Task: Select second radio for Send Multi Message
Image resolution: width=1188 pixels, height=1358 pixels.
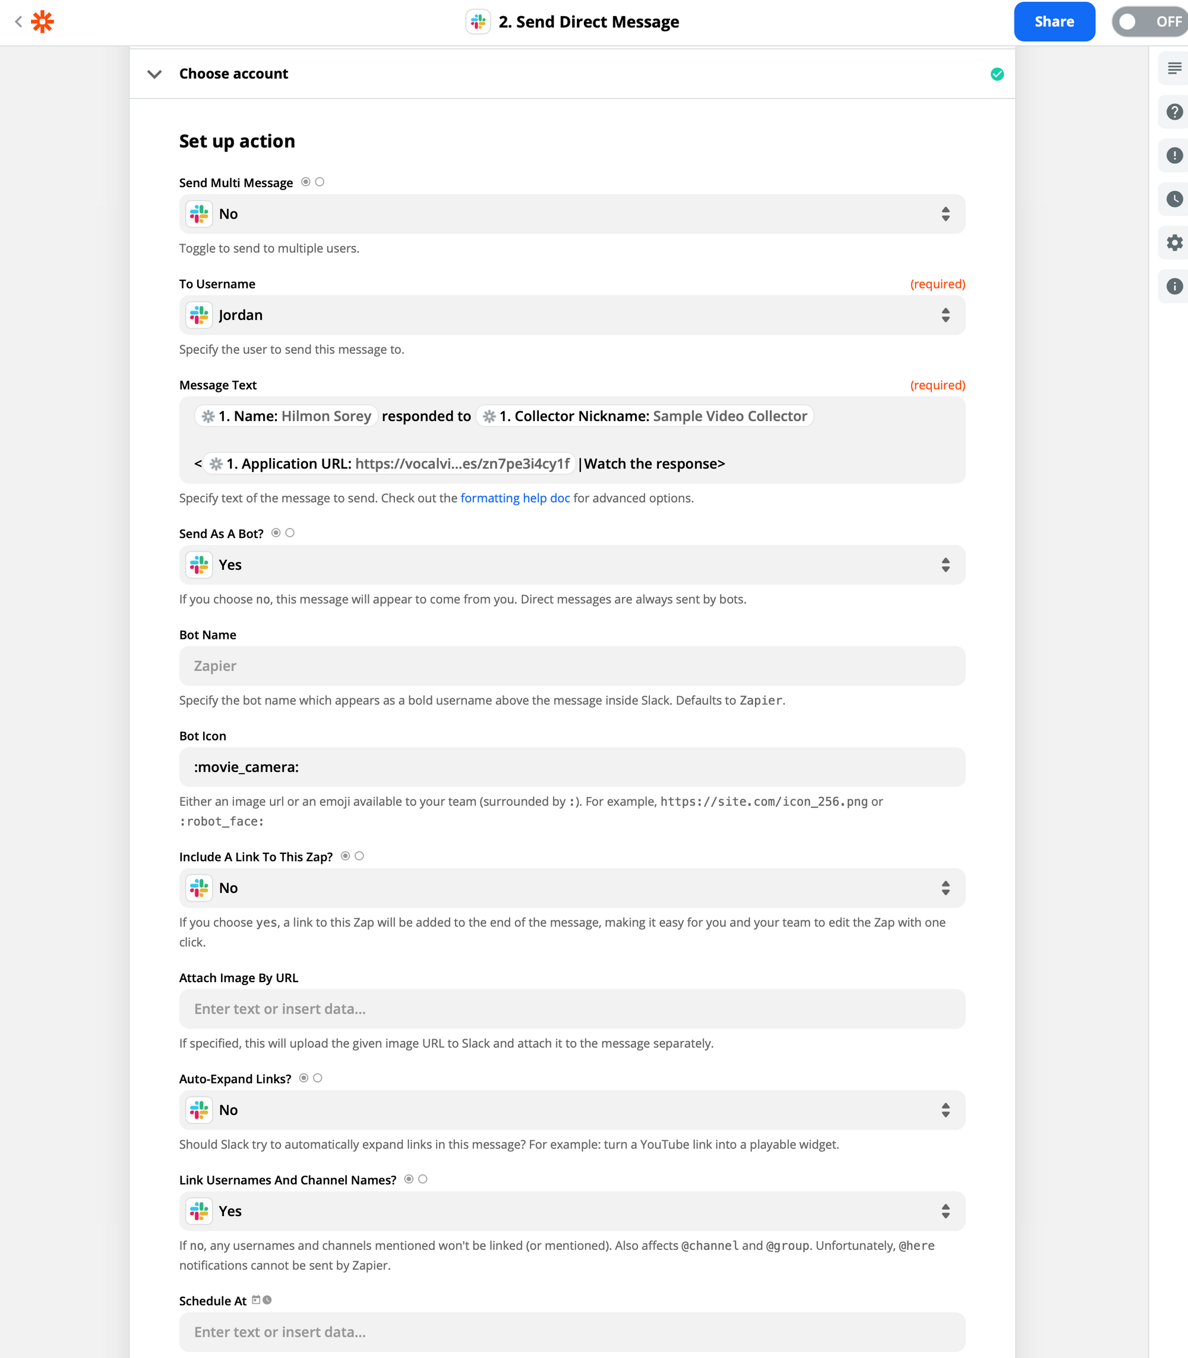Action: (320, 182)
